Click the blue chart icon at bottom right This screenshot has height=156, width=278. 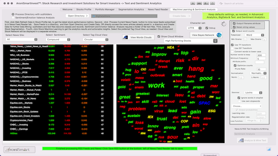point(269,149)
